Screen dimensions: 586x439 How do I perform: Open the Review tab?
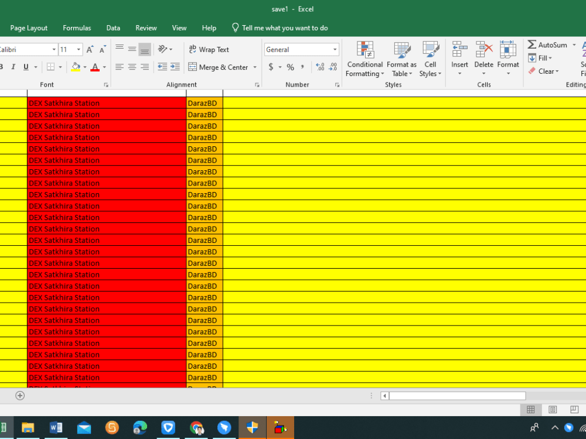(x=146, y=28)
